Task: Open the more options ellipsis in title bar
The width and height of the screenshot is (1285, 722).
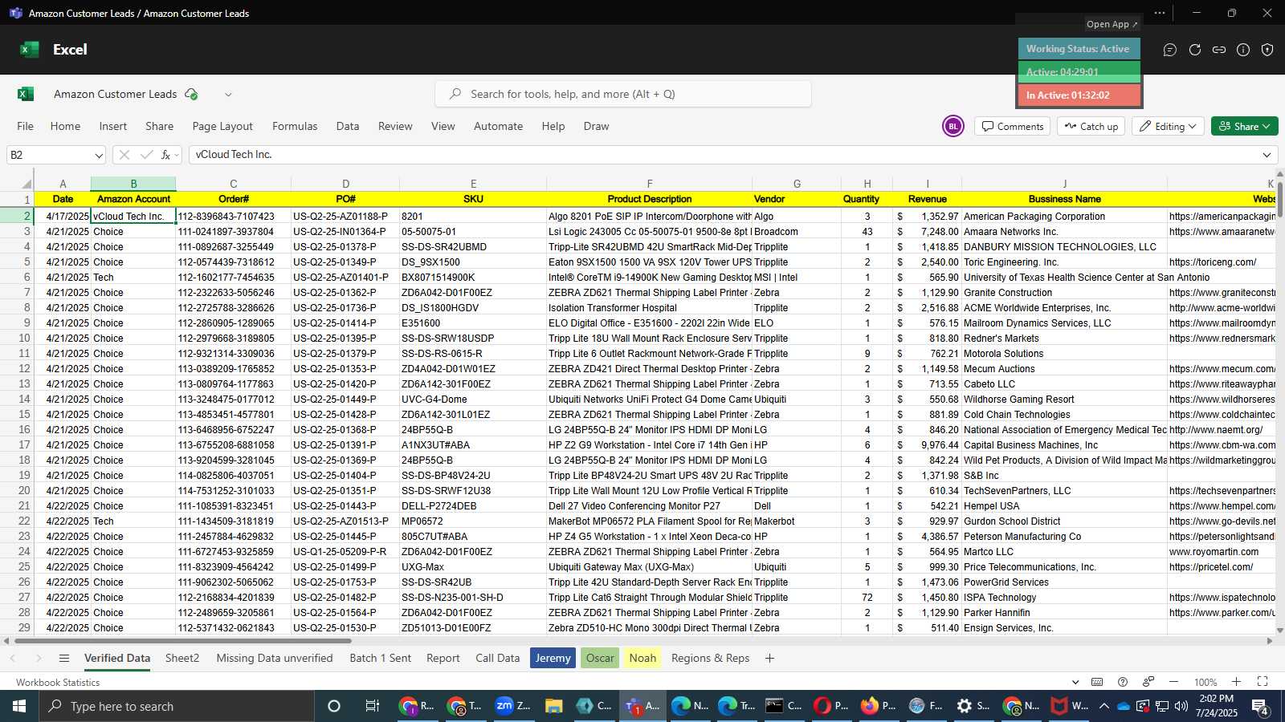Action: pos(1160,13)
